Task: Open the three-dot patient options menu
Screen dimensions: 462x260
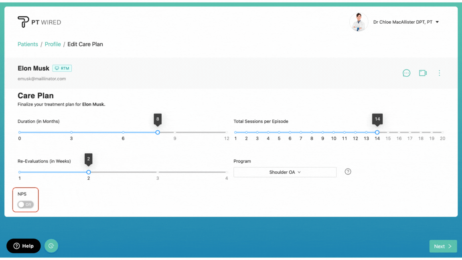Action: (x=439, y=73)
